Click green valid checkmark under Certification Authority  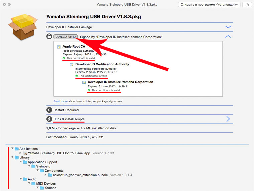pyautogui.click(x=77, y=76)
